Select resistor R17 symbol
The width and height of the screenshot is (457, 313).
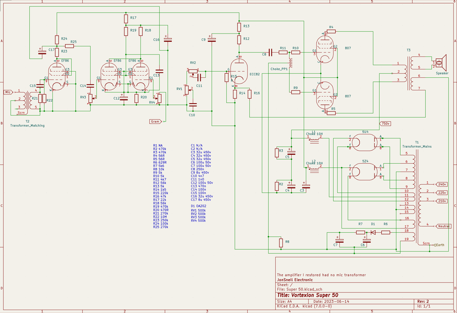(126, 19)
